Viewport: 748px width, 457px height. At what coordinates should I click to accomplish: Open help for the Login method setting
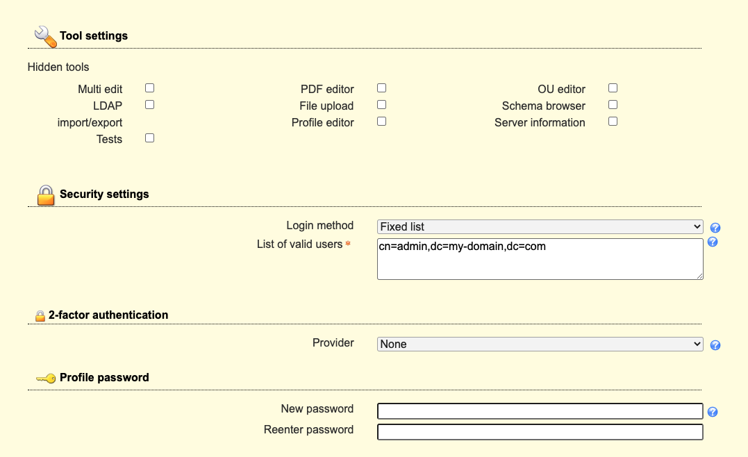tap(715, 227)
